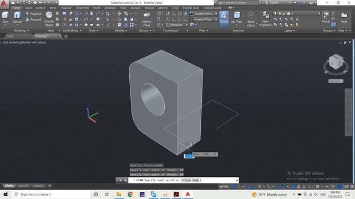Expand the Draw panel
The width and height of the screenshot is (355, 199).
point(94,30)
